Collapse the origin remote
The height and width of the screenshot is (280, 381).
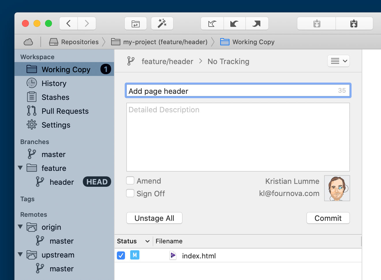pos(20,227)
